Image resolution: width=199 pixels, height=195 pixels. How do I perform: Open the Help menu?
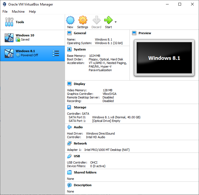(x=32, y=12)
